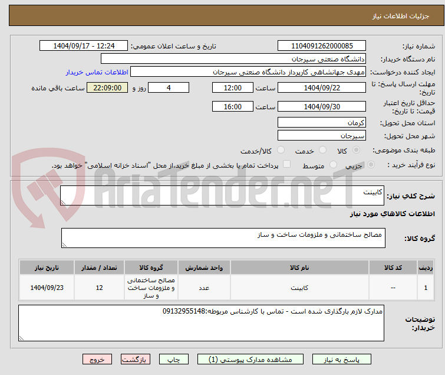Click the quantity cell showing 12

coord(99,288)
